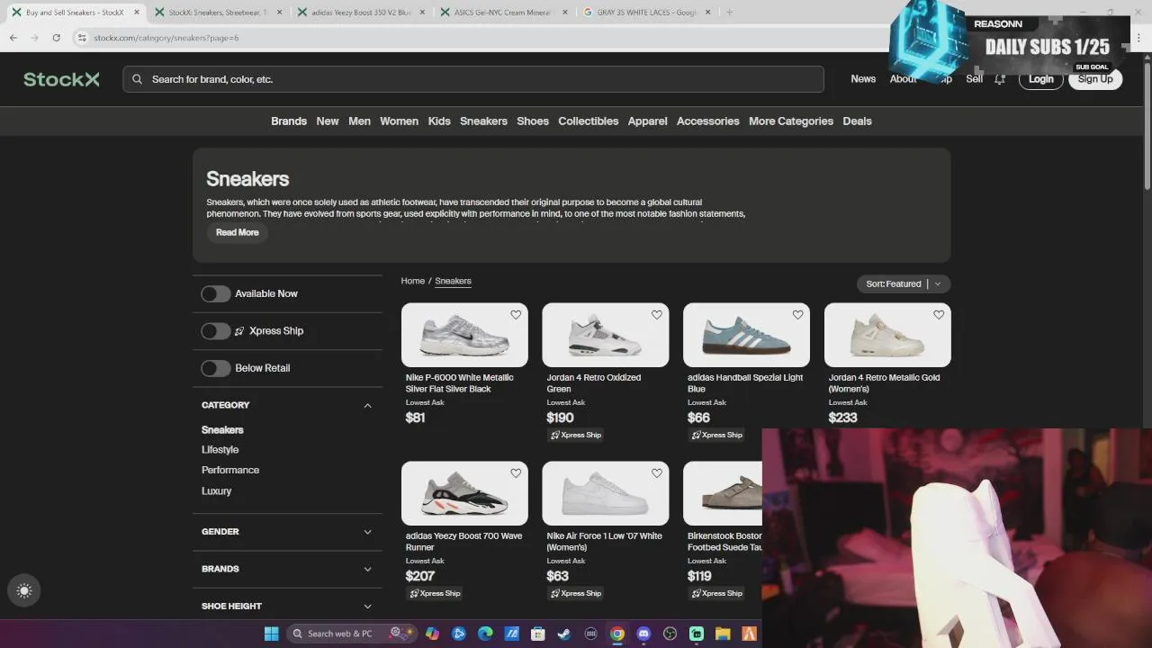Viewport: 1152px width, 648px height.
Task: Open Google Chrome from taskbar
Action: 617,634
